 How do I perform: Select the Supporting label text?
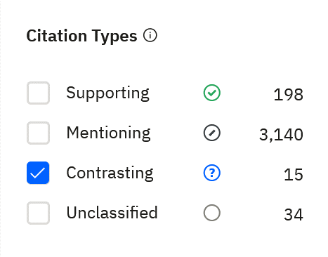tap(107, 93)
